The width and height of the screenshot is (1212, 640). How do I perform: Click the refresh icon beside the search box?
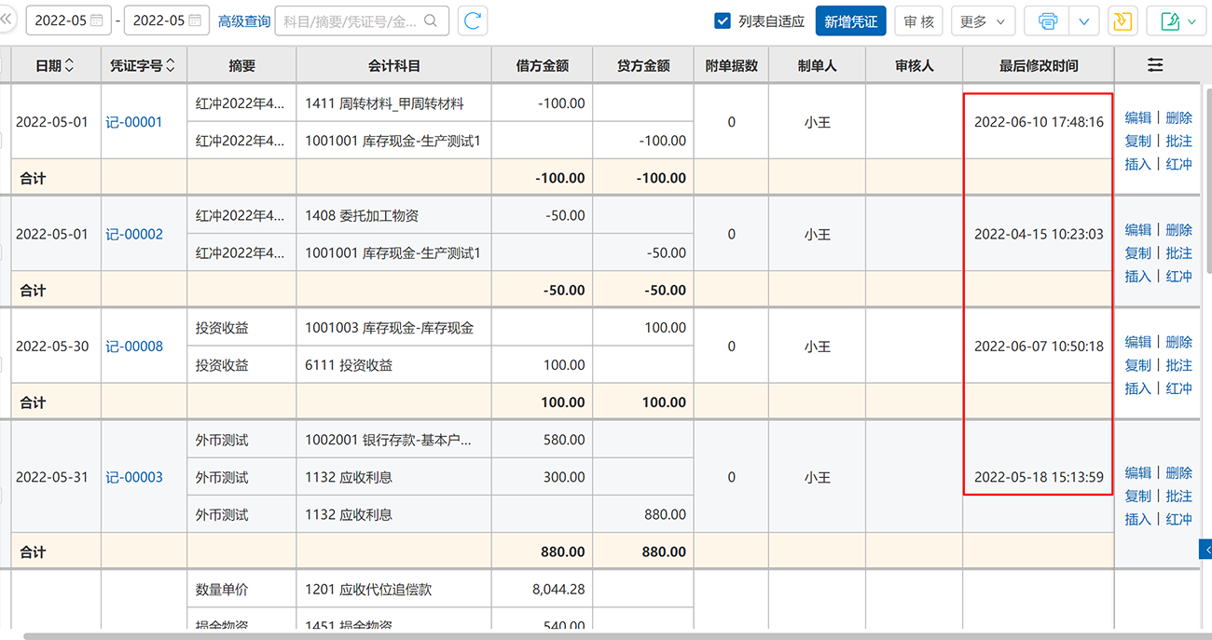pyautogui.click(x=473, y=20)
